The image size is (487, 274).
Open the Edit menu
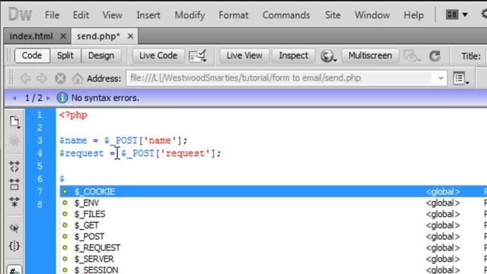[x=81, y=15]
